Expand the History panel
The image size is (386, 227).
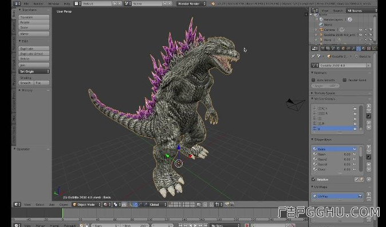click(20, 90)
